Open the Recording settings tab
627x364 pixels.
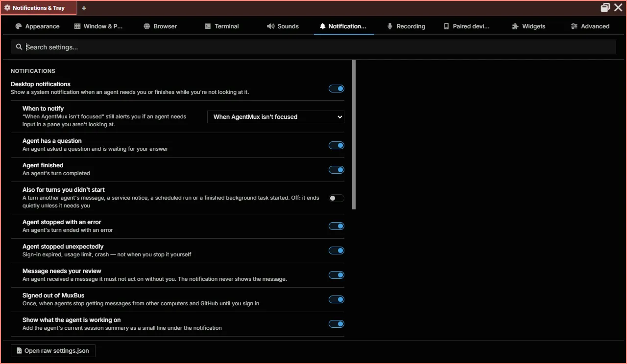pyautogui.click(x=406, y=26)
